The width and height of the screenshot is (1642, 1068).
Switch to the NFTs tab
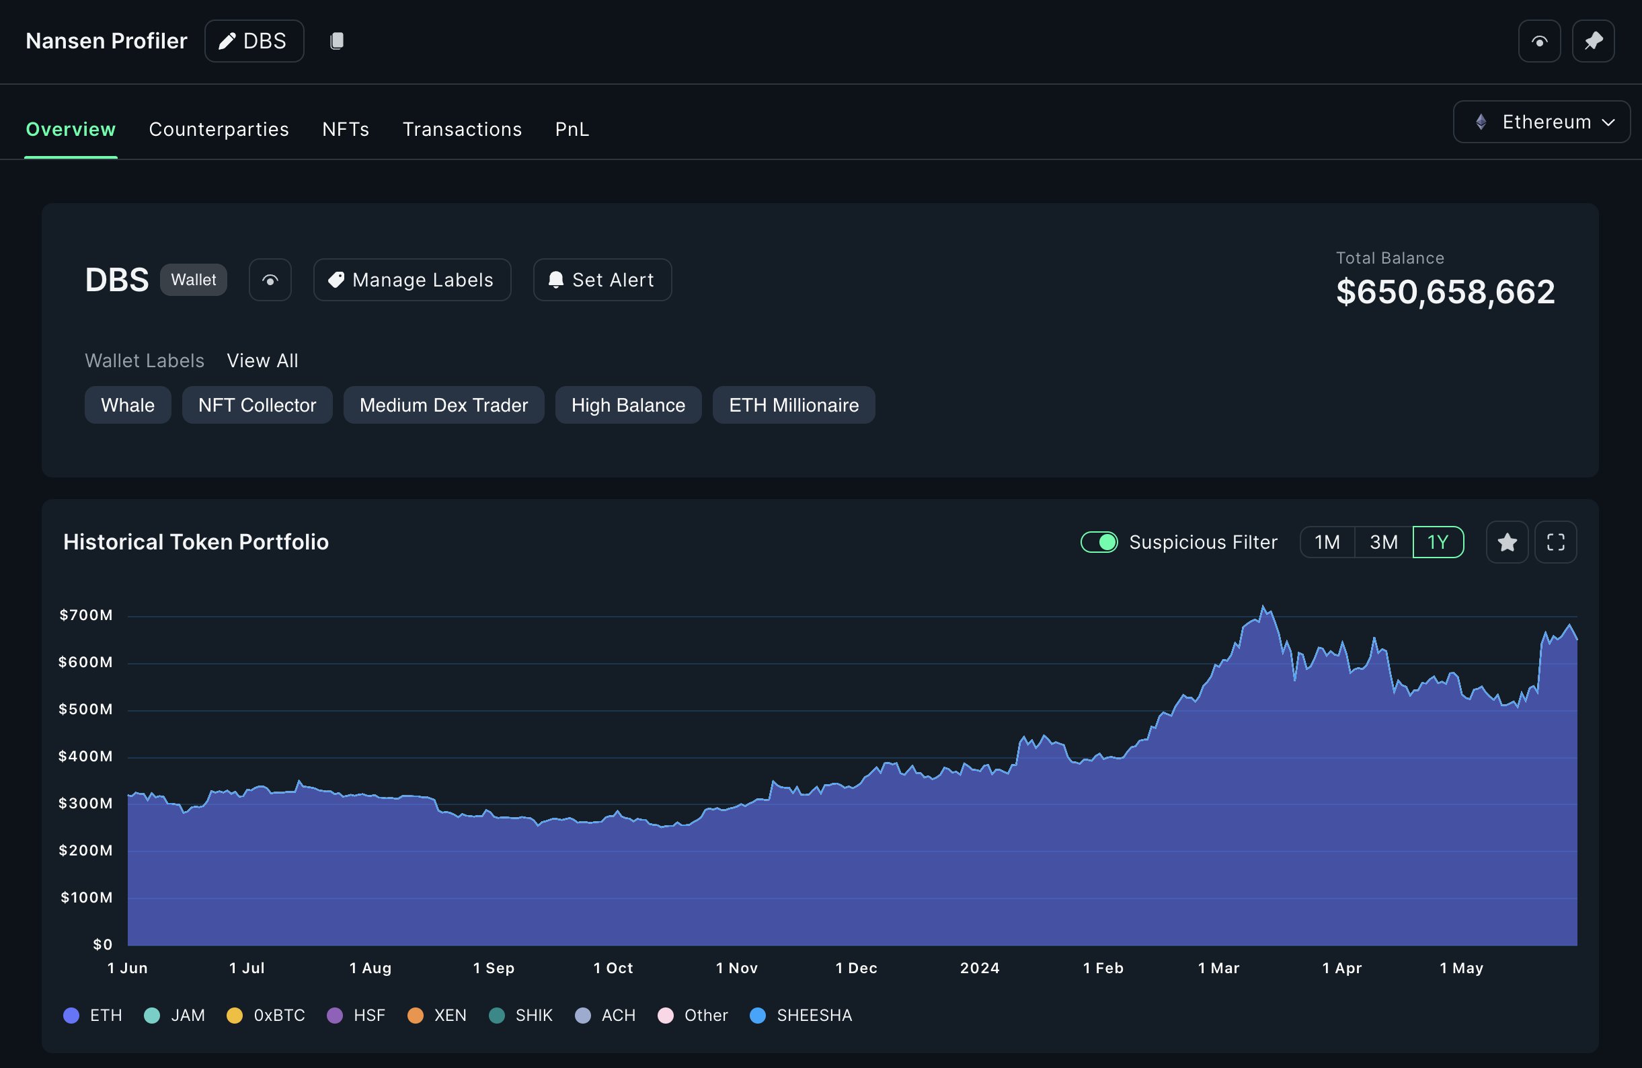coord(345,128)
